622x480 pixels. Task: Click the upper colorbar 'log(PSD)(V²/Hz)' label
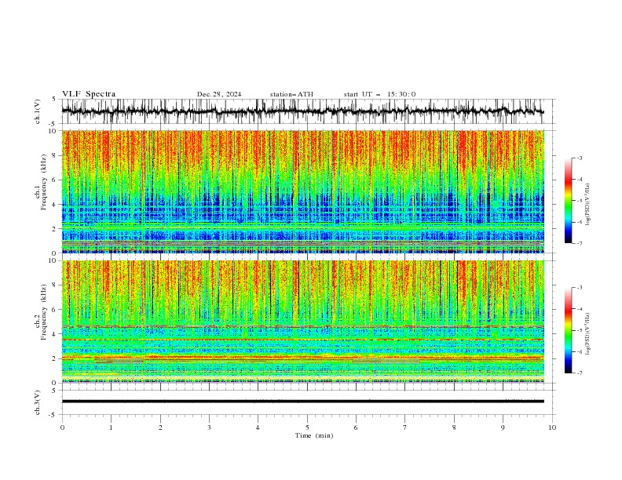click(x=587, y=205)
